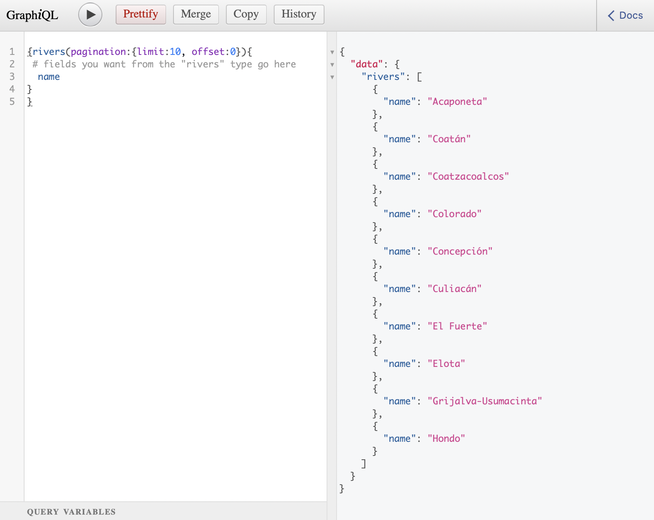The image size is (654, 520).
Task: Copy the query using Copy button
Action: point(246,15)
